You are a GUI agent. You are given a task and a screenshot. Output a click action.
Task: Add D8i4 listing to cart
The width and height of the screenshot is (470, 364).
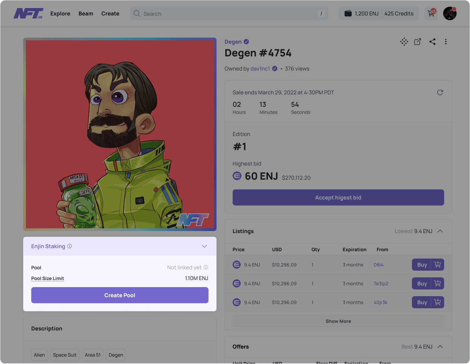point(437,265)
